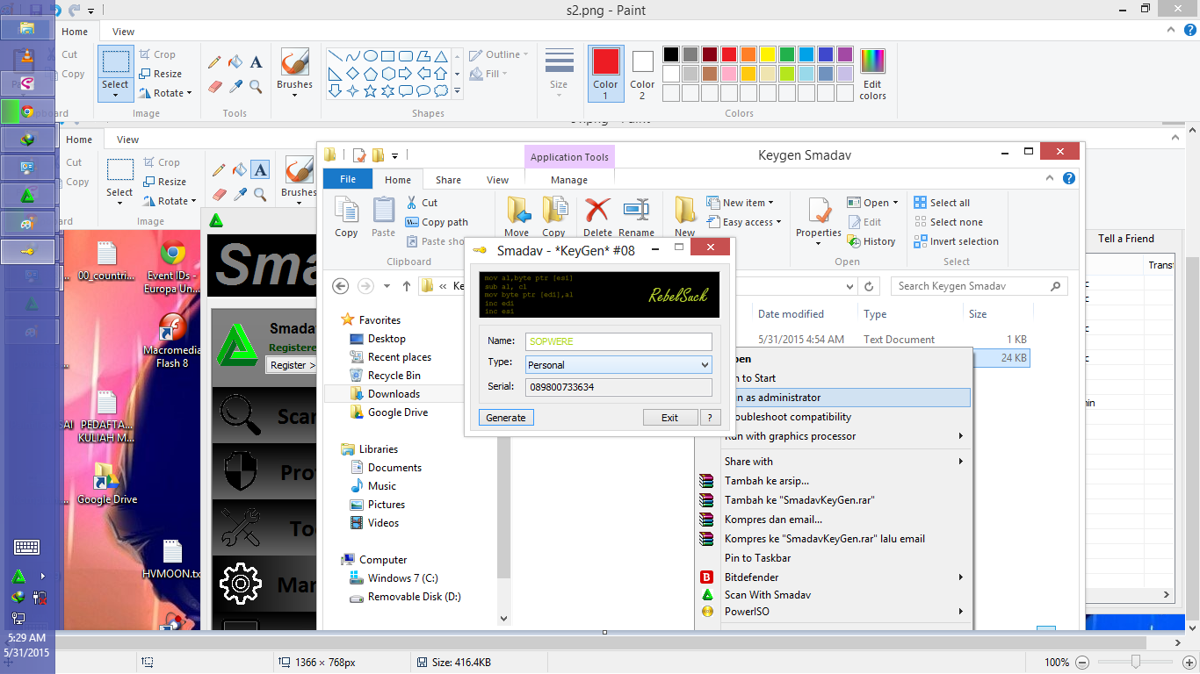1200x674 pixels.
Task: Choose the Line shape in Shapes gallery
Action: tap(336, 55)
